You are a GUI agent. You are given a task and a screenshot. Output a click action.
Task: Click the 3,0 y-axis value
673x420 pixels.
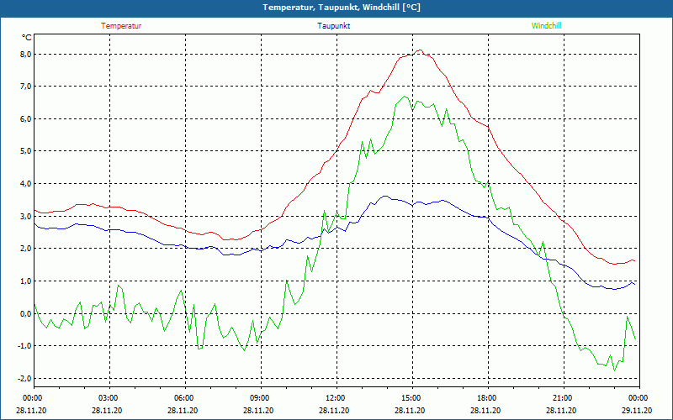(x=25, y=216)
